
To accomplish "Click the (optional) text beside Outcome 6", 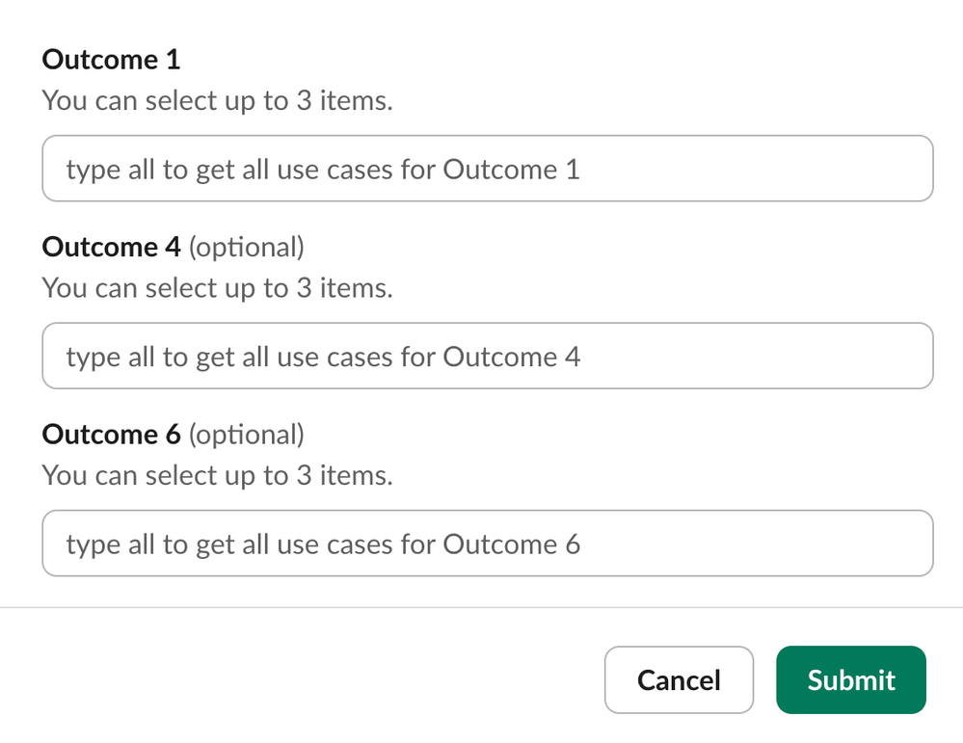I will (x=247, y=435).
